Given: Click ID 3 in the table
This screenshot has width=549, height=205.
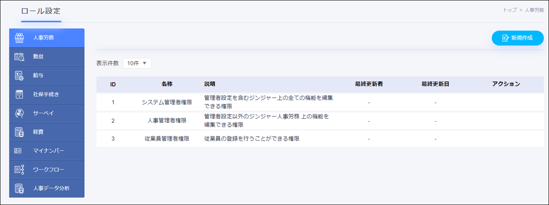Looking at the screenshot, I should [113, 139].
